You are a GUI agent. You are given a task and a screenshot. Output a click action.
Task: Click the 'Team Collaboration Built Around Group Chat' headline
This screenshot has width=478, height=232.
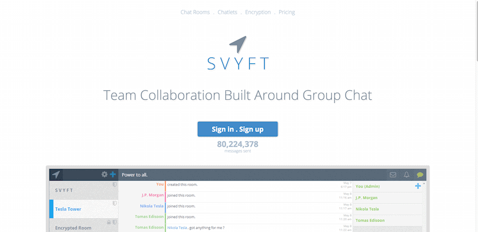tap(237, 96)
